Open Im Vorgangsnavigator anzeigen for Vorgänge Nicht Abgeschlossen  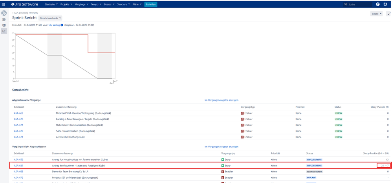pyautogui.click(x=222, y=147)
